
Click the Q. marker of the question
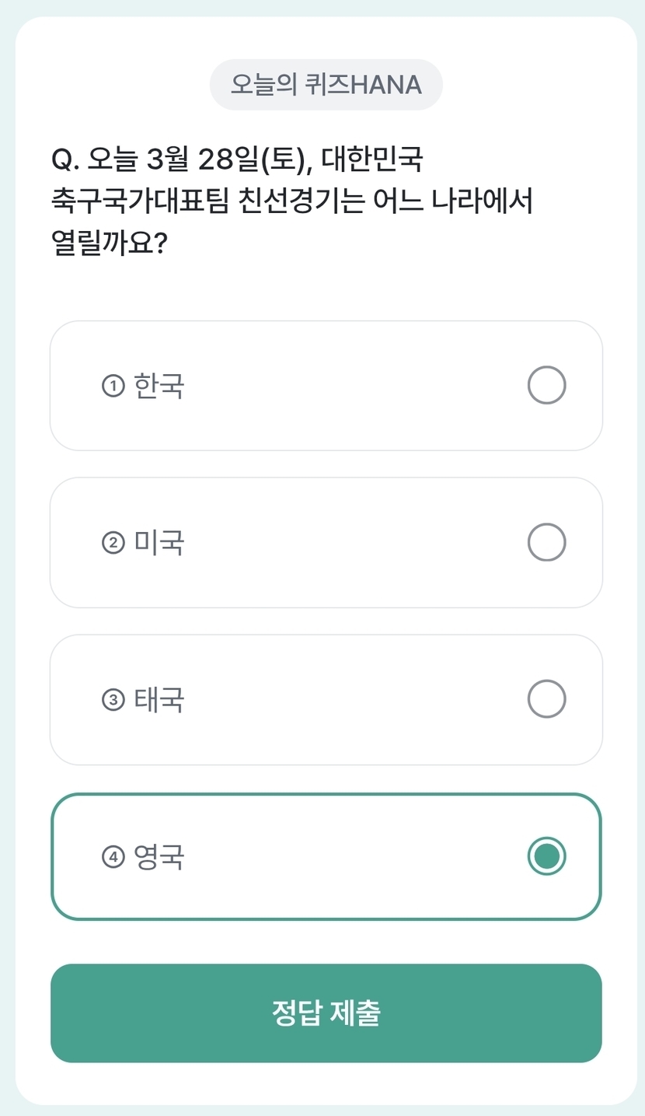pos(65,160)
